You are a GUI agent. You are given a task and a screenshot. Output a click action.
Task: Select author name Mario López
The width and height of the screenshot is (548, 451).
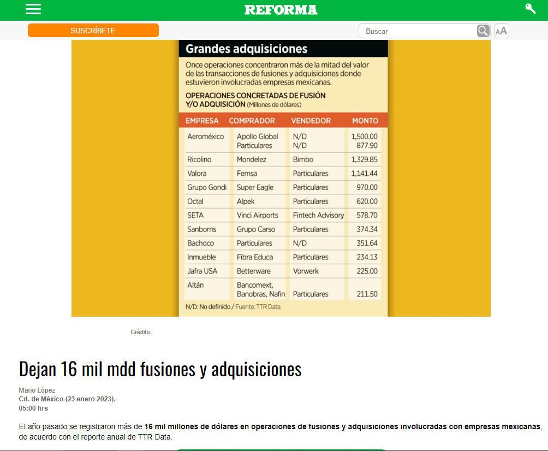pos(37,390)
